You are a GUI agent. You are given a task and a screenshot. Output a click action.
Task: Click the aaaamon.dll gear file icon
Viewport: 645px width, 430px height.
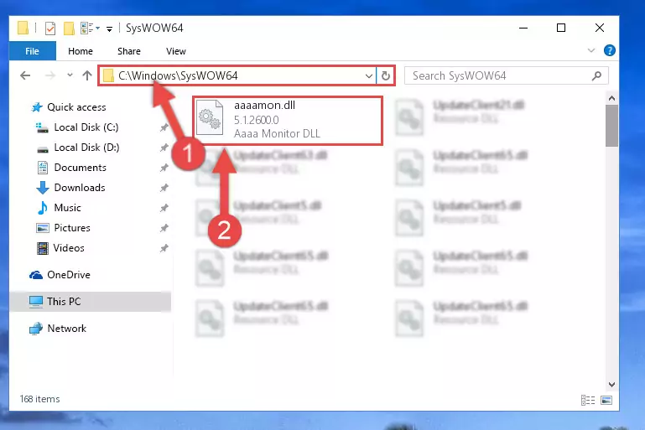coord(210,118)
